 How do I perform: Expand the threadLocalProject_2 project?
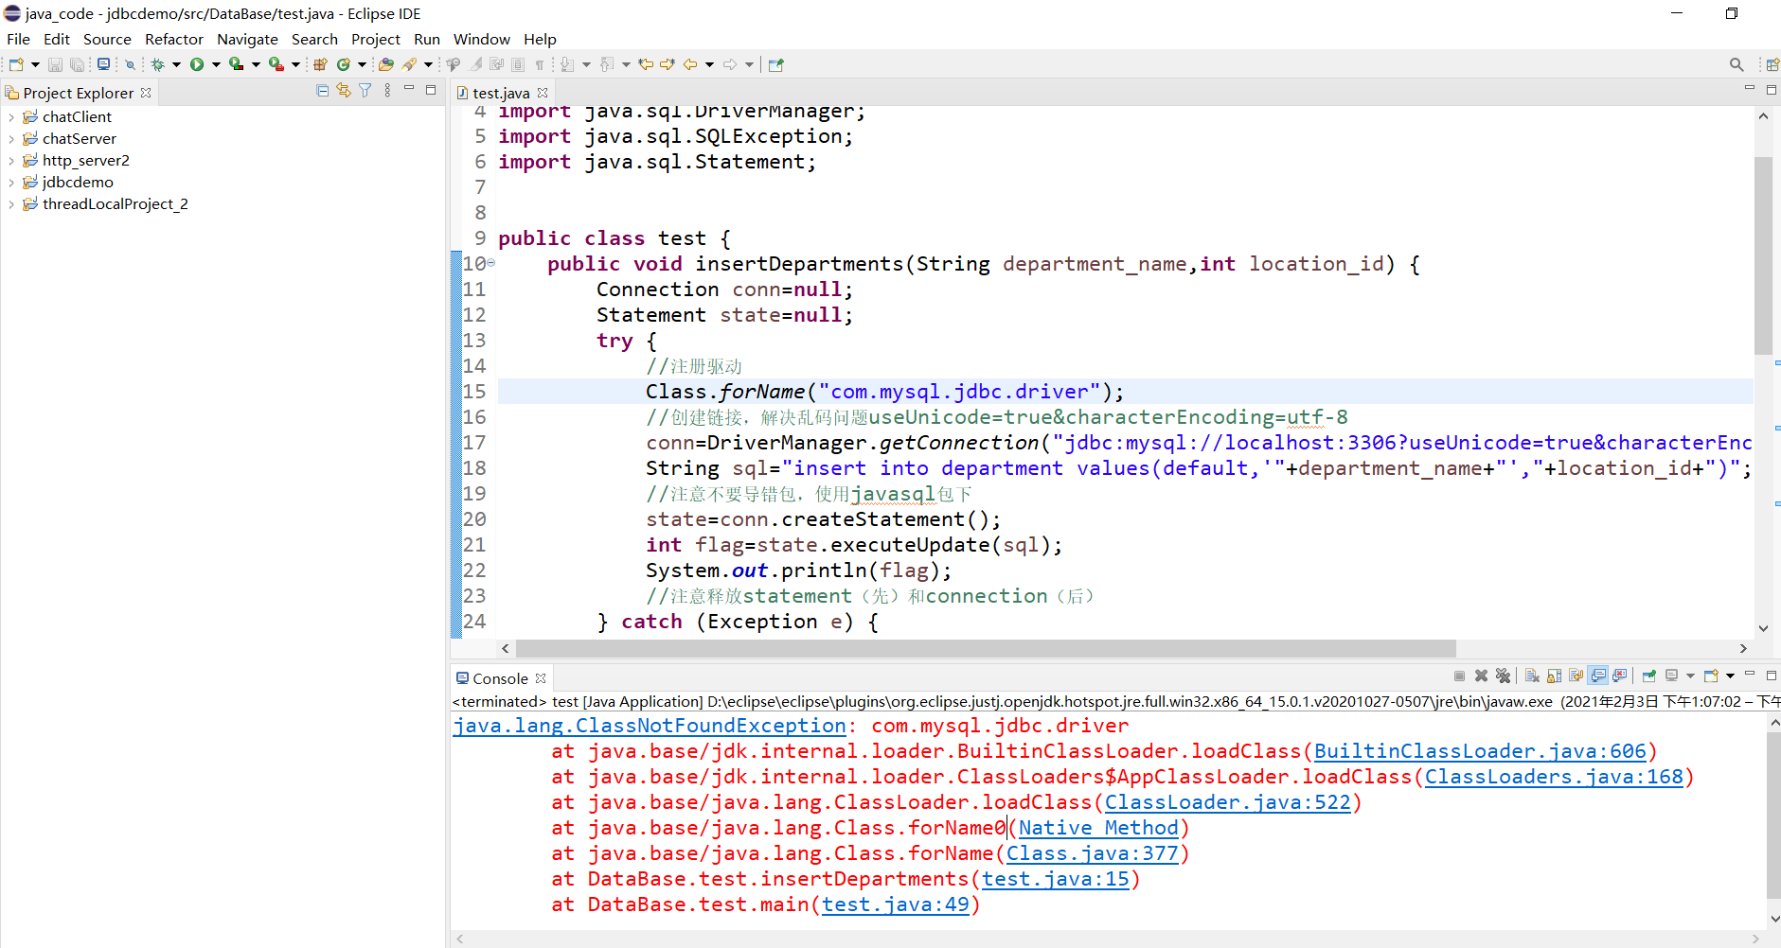pyautogui.click(x=11, y=204)
